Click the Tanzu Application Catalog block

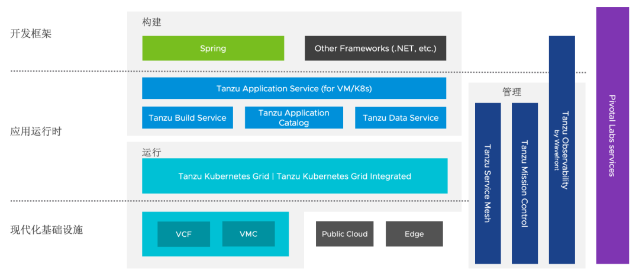294,118
